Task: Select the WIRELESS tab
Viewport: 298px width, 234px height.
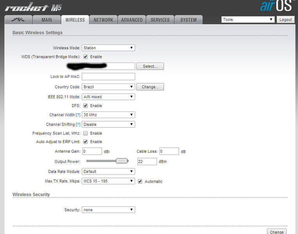Action: pyautogui.click(x=75, y=20)
